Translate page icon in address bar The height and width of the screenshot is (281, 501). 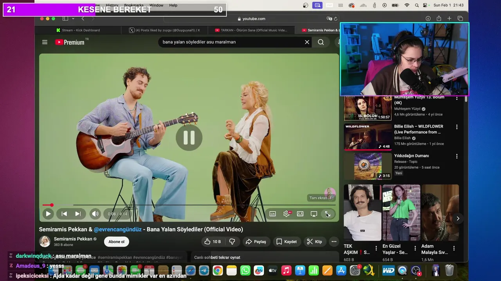click(x=329, y=19)
